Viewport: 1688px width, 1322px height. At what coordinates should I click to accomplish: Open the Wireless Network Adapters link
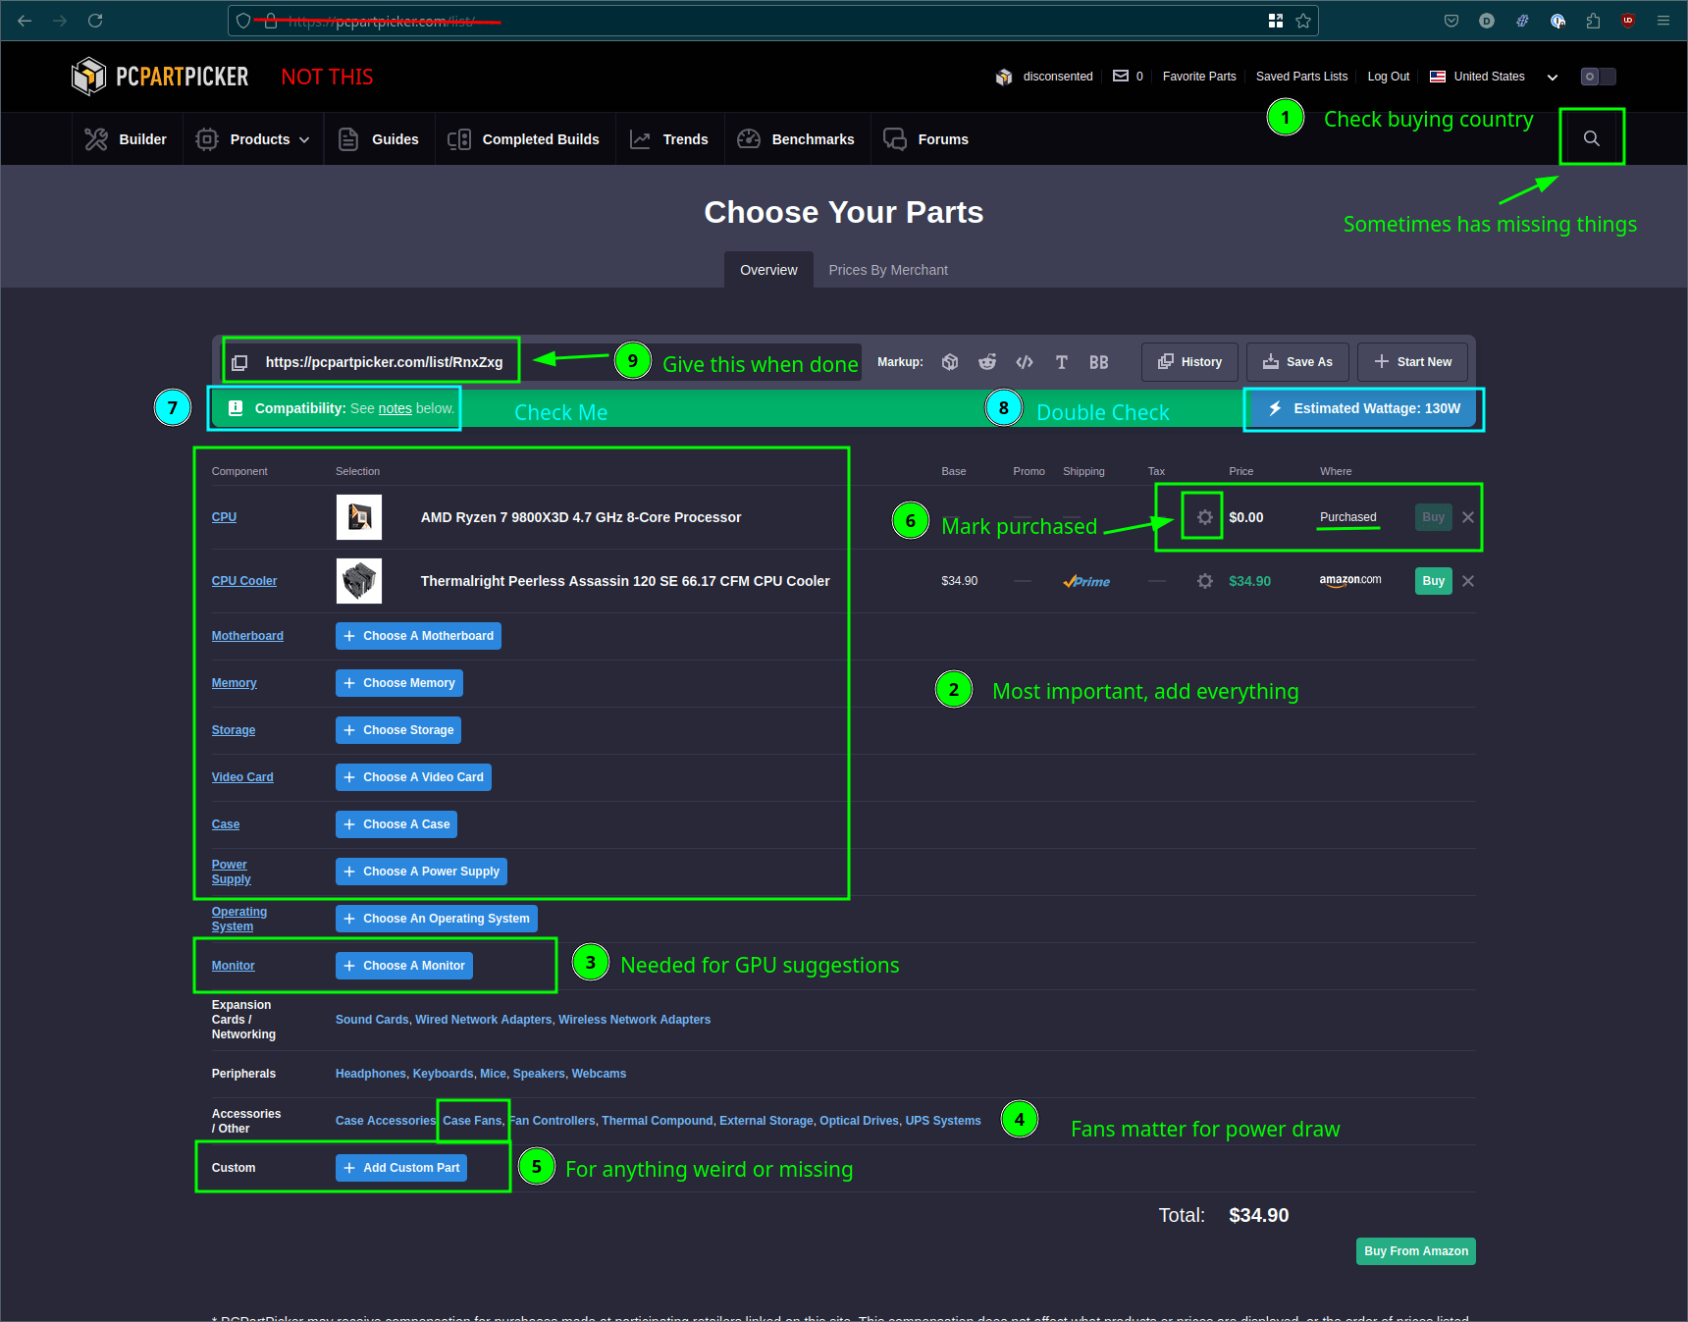click(x=635, y=1020)
